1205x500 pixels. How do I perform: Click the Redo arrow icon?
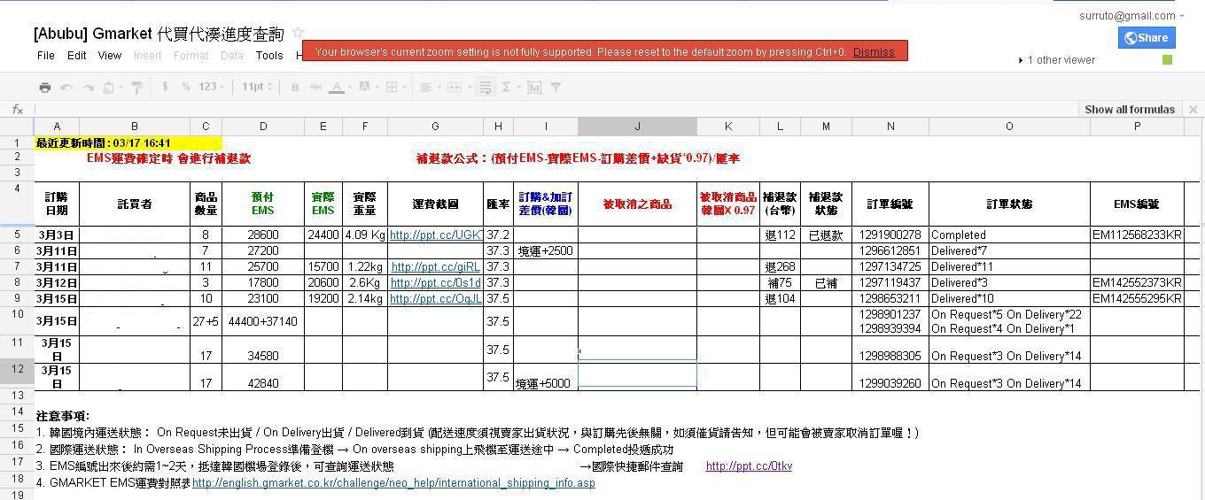pyautogui.click(x=88, y=87)
